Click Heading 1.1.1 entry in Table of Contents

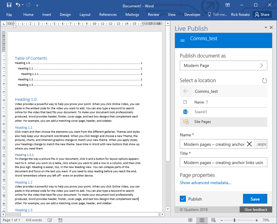(82, 74)
